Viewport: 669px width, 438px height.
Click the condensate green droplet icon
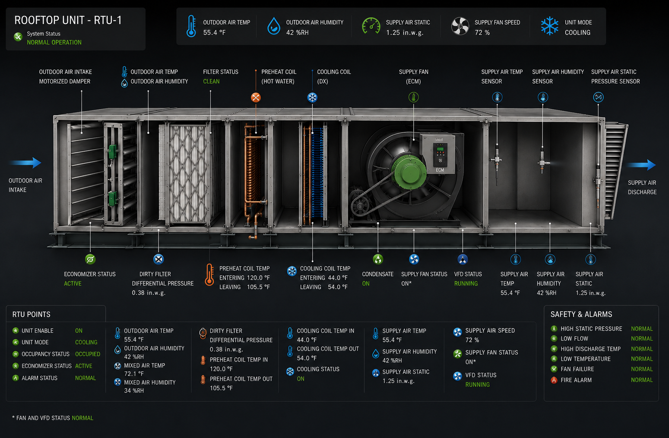coord(378,259)
